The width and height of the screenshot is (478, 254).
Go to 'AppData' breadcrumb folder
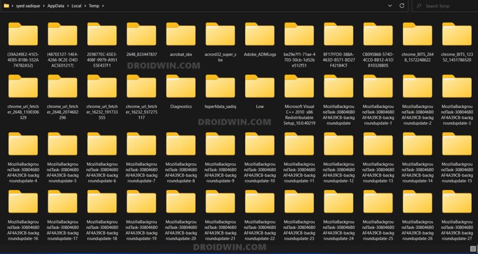(56, 6)
